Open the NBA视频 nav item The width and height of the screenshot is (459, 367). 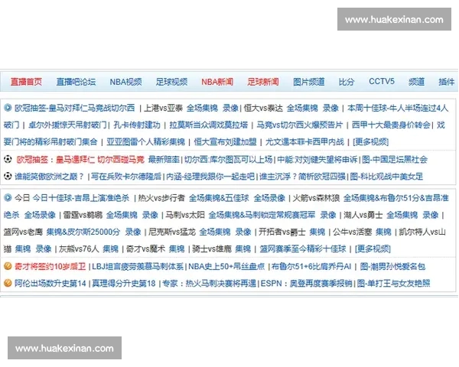point(126,82)
